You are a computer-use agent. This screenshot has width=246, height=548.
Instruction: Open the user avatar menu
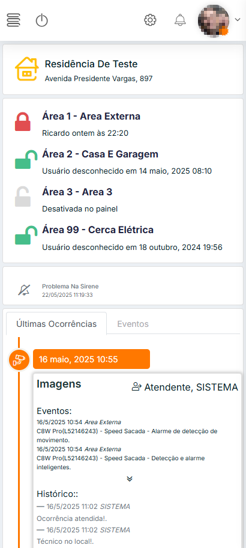(214, 20)
